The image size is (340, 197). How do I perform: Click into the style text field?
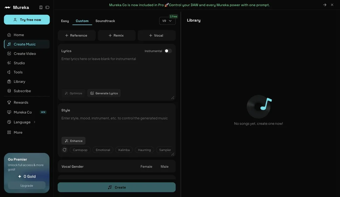point(117,126)
